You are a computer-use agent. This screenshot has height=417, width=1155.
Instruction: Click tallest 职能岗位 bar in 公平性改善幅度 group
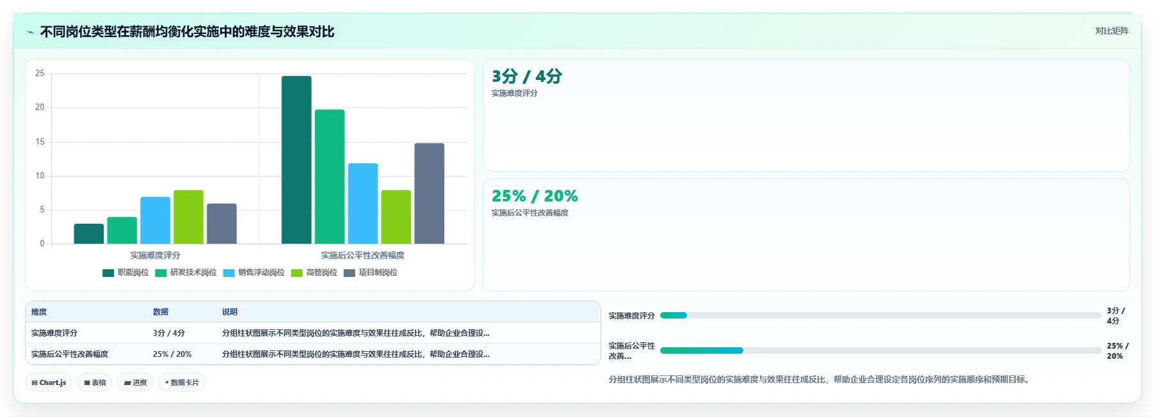point(296,160)
